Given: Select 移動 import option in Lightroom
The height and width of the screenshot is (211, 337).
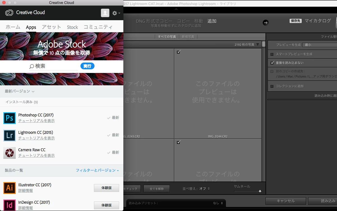Looking at the screenshot, I should click(199, 21).
